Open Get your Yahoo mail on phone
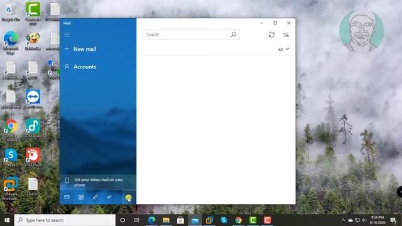Viewport: 402px width, 226px height. 98,182
